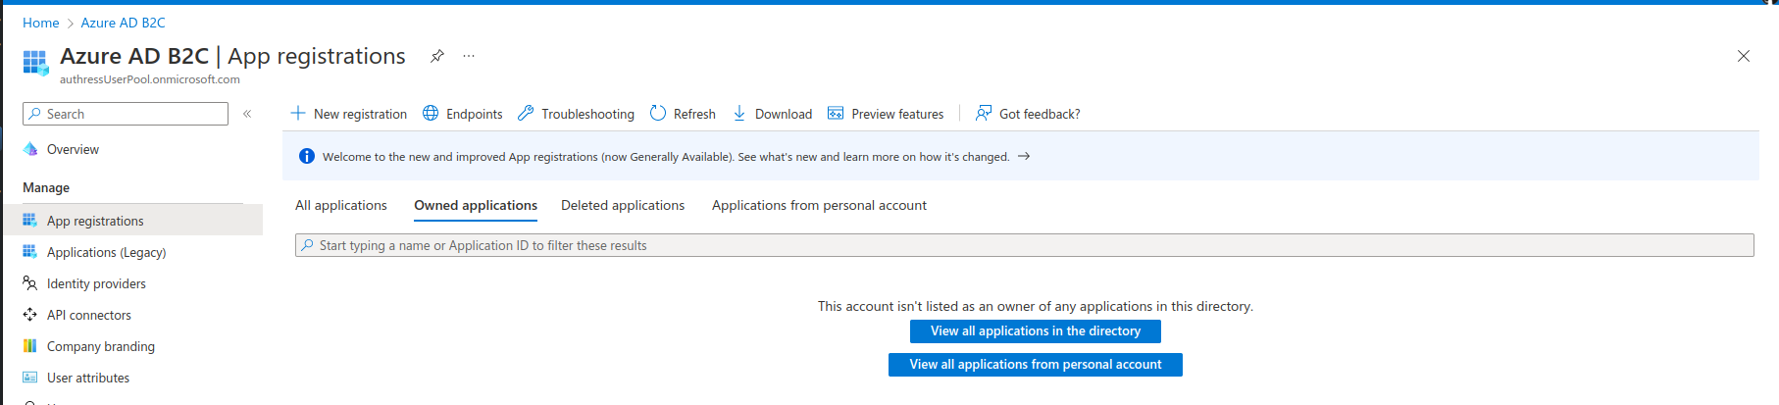Open Endpoints globe icon
The image size is (1779, 405).
431,114
